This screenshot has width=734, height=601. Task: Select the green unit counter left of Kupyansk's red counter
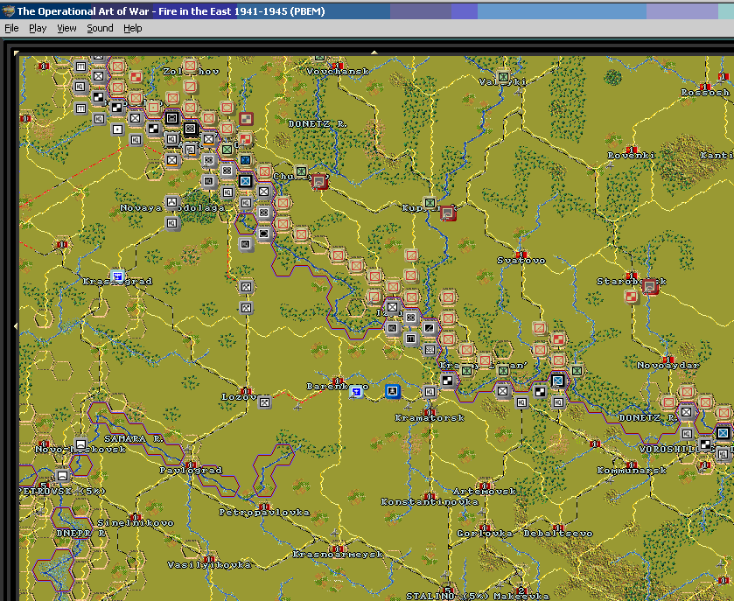click(430, 203)
